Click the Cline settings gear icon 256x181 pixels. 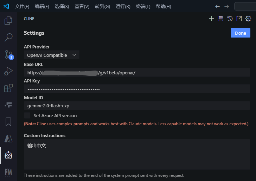tap(248, 19)
